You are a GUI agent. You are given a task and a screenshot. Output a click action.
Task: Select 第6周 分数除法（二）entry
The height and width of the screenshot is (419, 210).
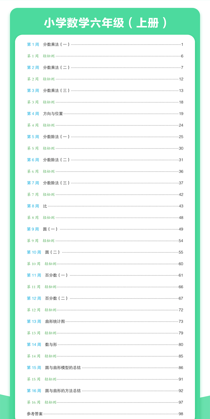point(105,160)
